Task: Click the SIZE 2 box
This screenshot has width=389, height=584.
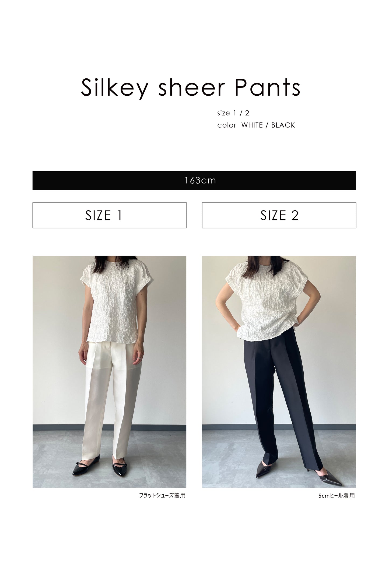Action: pos(279,215)
